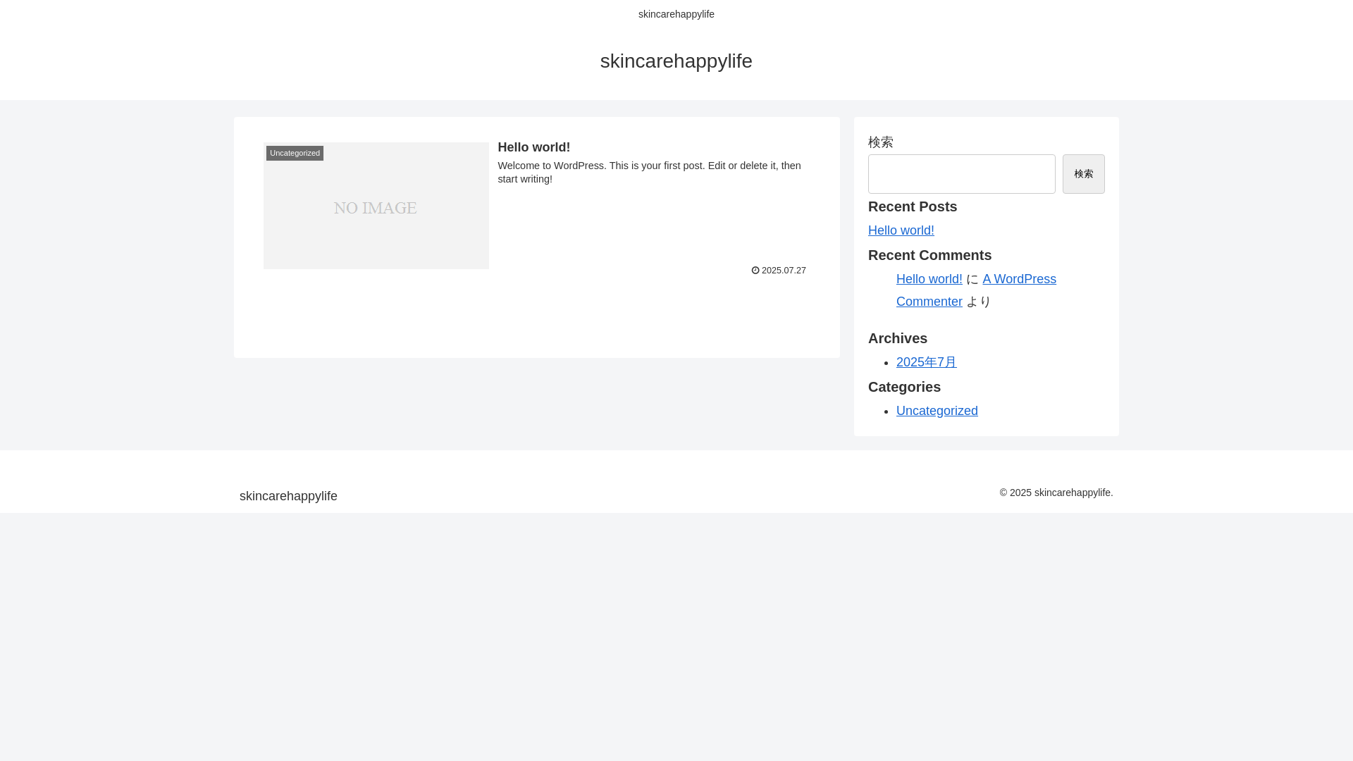Click the clock icon beside 2025.07.27
Viewport: 1353px width, 761px height.
point(755,271)
